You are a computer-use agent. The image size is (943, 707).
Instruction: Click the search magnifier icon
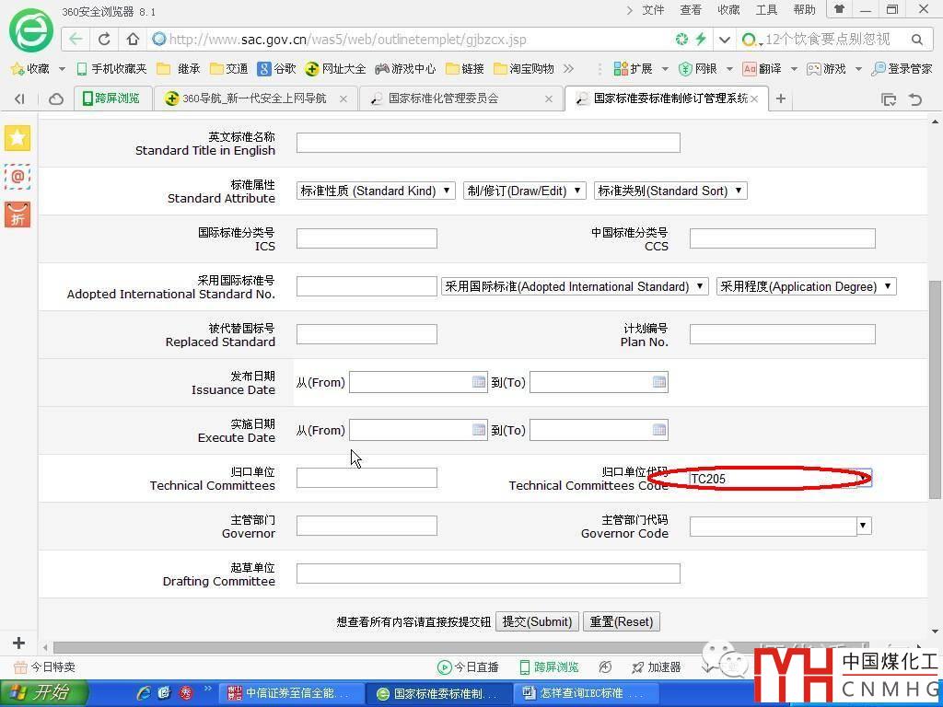pos(916,40)
